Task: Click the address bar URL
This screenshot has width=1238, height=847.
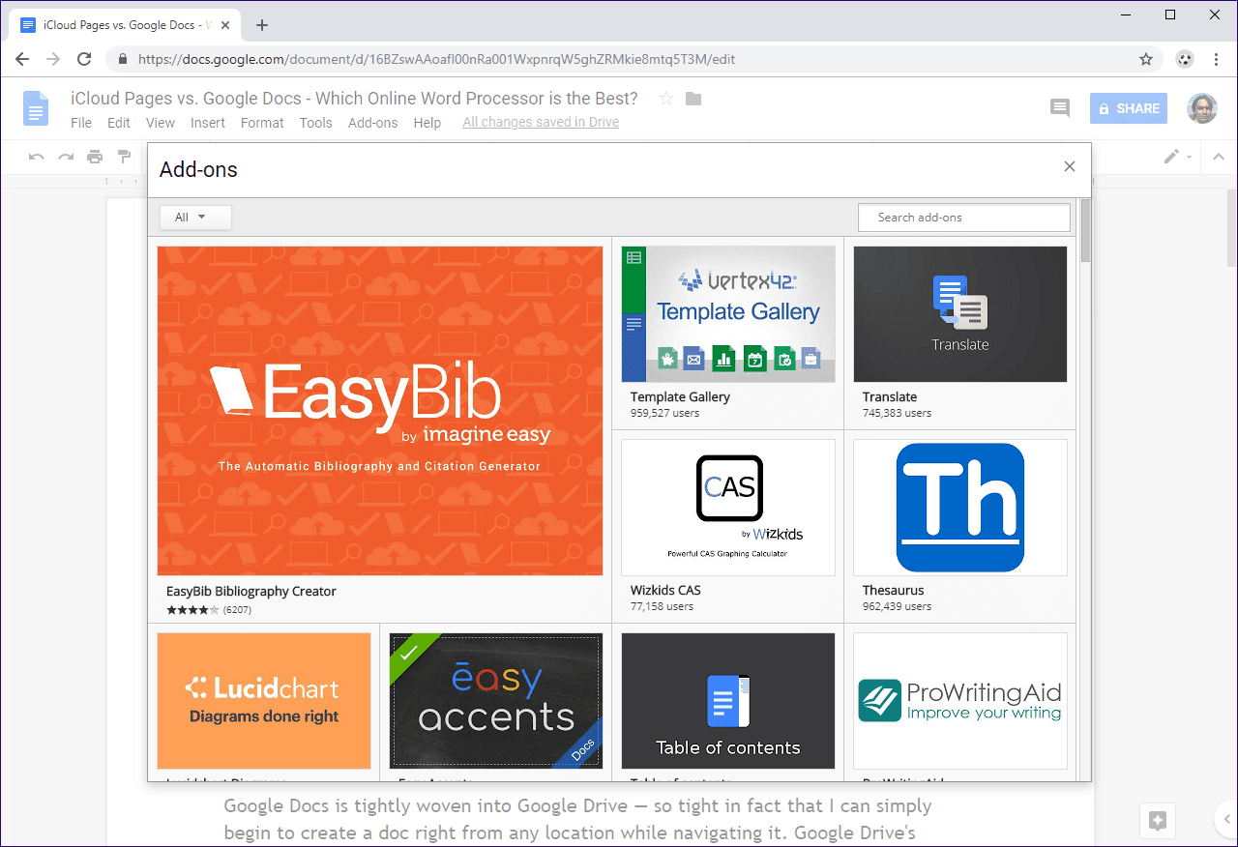Action: [436, 59]
